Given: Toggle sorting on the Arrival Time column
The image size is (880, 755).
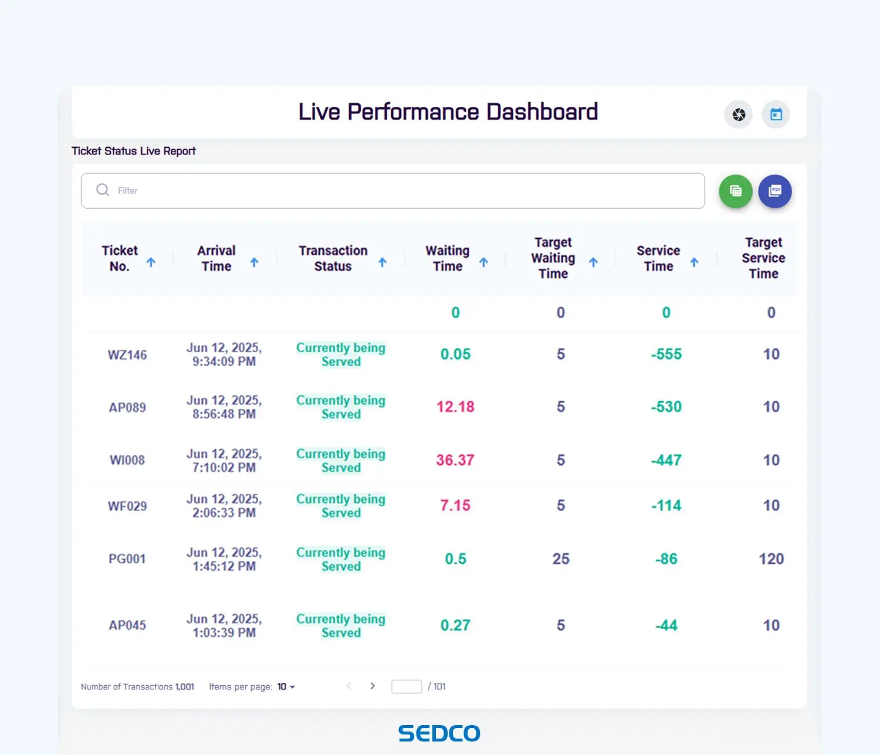Looking at the screenshot, I should pos(253,262).
